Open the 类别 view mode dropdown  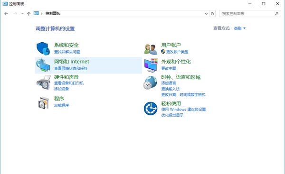239,28
